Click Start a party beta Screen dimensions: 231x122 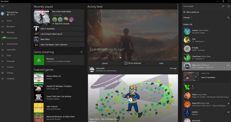point(191,12)
